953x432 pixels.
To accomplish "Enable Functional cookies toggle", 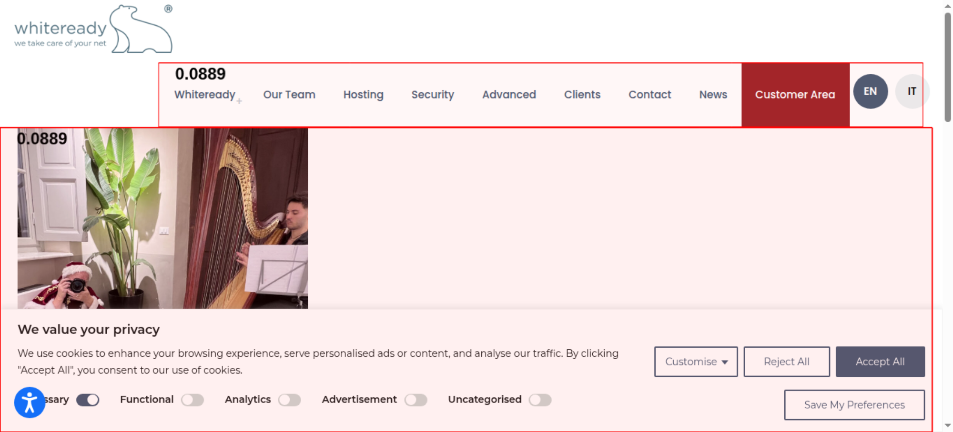I will coord(193,400).
